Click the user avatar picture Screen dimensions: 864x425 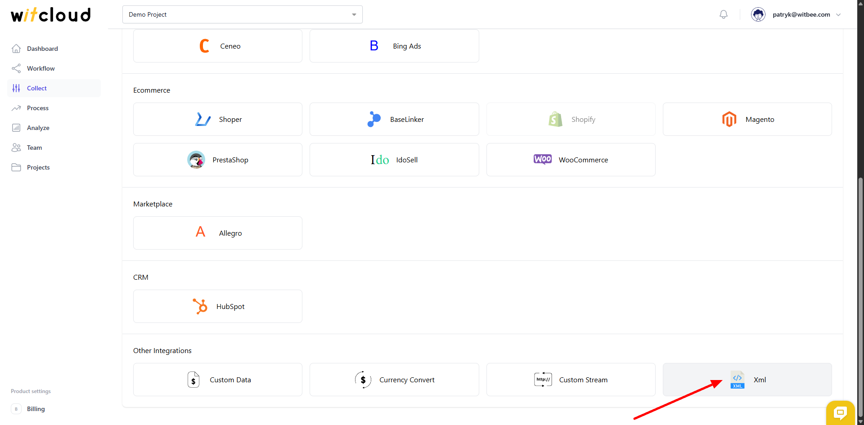[758, 14]
